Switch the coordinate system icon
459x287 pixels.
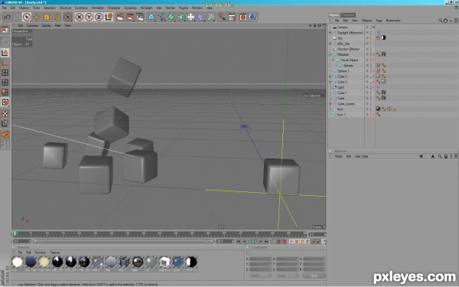109,17
